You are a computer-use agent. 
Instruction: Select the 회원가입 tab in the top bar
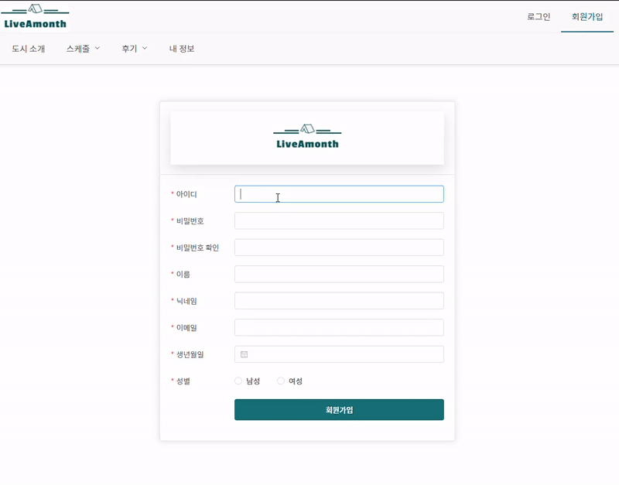pos(587,16)
